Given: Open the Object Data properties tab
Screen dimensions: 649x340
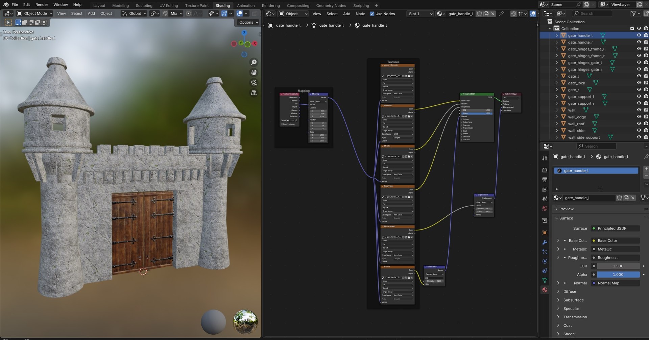Looking at the screenshot, I should tap(545, 280).
